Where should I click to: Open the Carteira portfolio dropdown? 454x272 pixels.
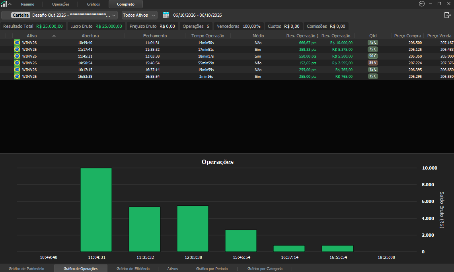click(x=59, y=15)
